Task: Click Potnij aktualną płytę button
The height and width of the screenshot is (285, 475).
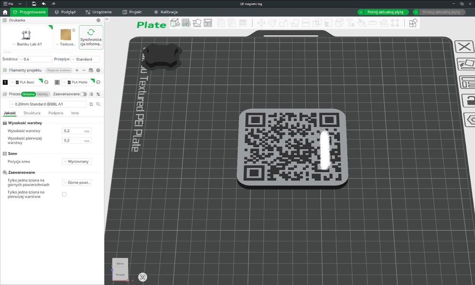Action: 385,12
